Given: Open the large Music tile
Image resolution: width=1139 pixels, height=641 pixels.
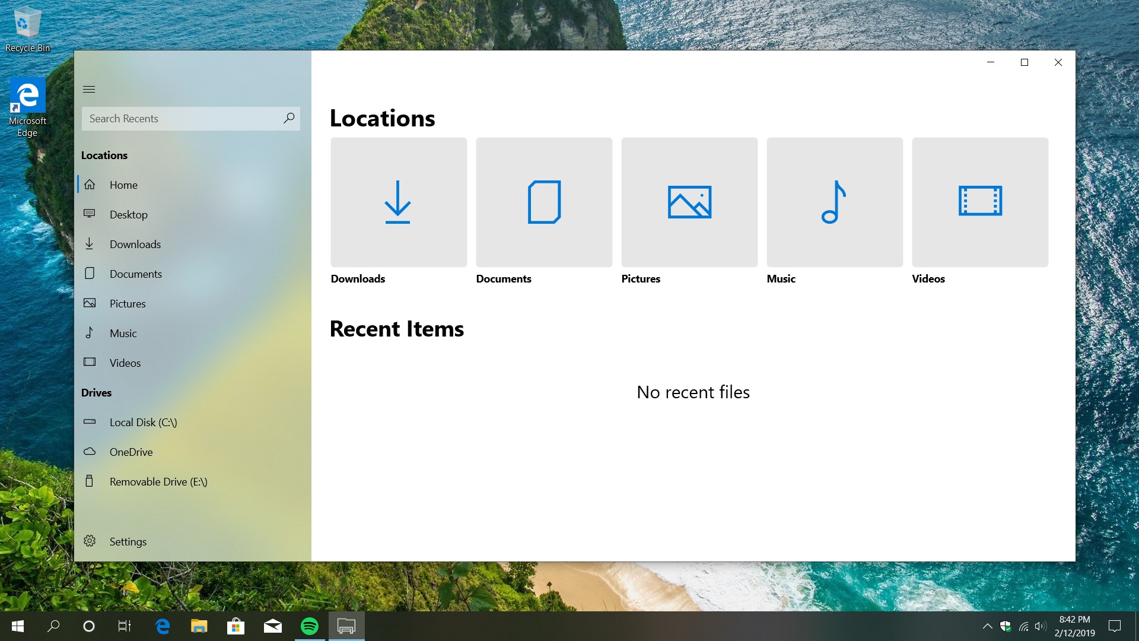Looking at the screenshot, I should [x=835, y=202].
